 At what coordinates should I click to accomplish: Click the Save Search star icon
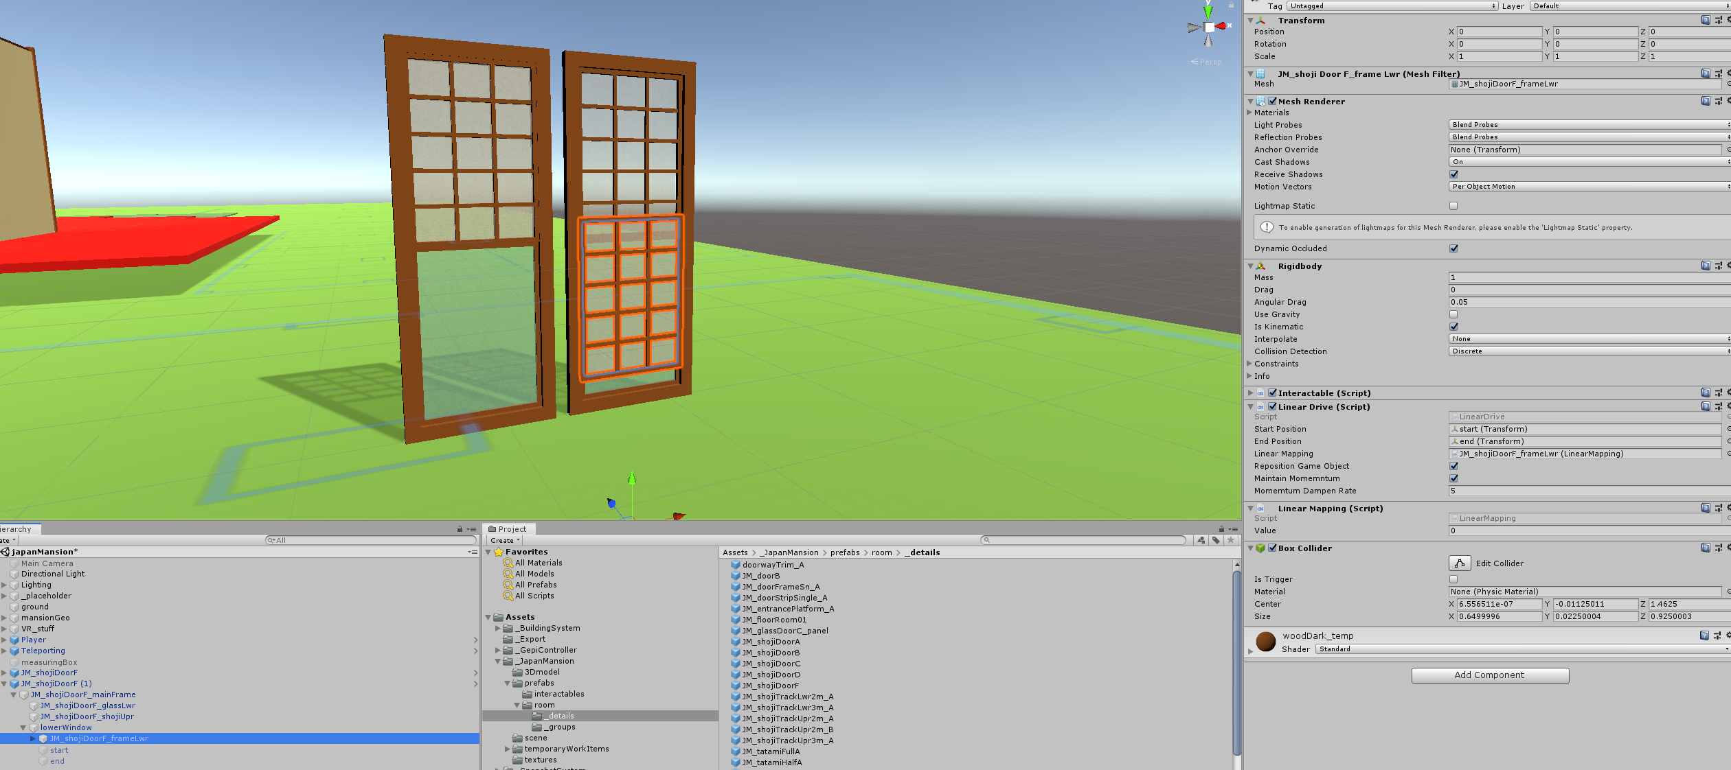point(1230,540)
